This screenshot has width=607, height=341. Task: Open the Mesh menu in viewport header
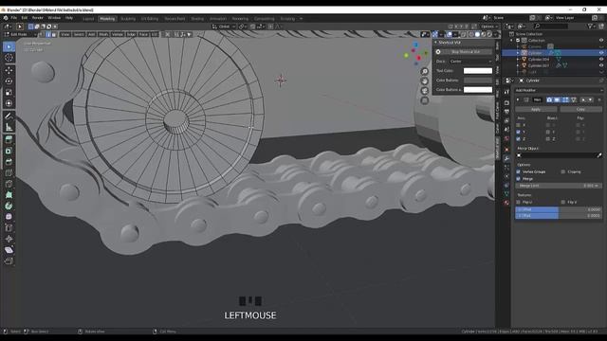[103, 34]
